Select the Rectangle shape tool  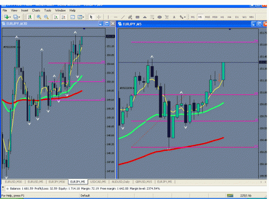point(137,17)
